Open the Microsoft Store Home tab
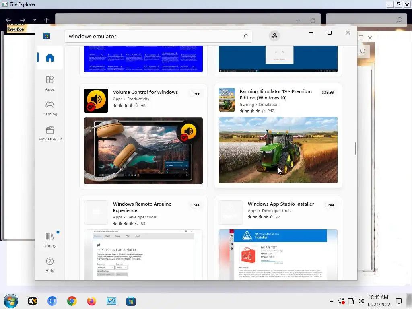412x309 pixels. tap(50, 58)
